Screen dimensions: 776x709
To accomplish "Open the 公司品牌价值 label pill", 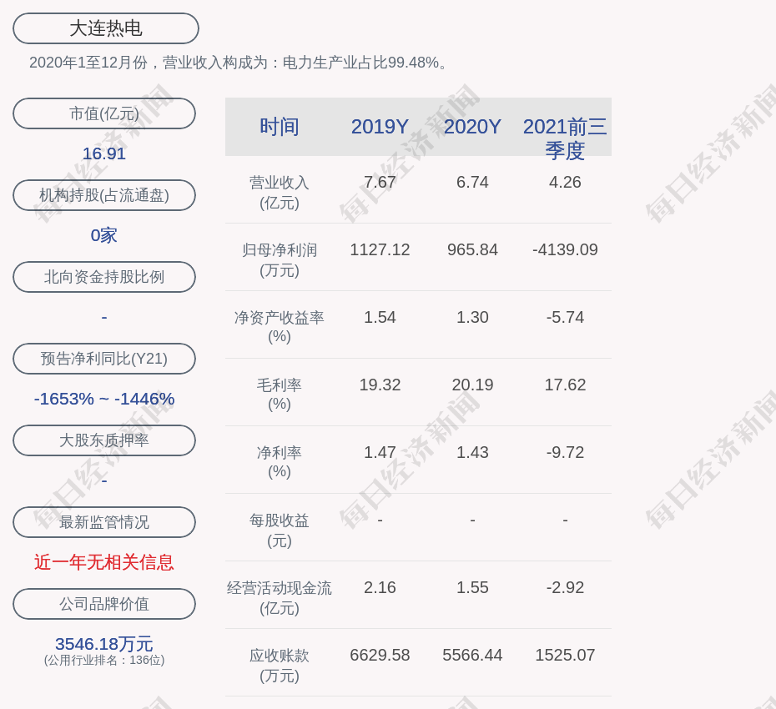I will 104,604.
